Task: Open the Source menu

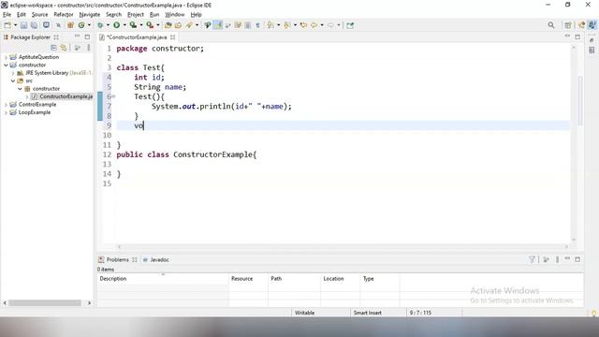Action: click(x=39, y=15)
